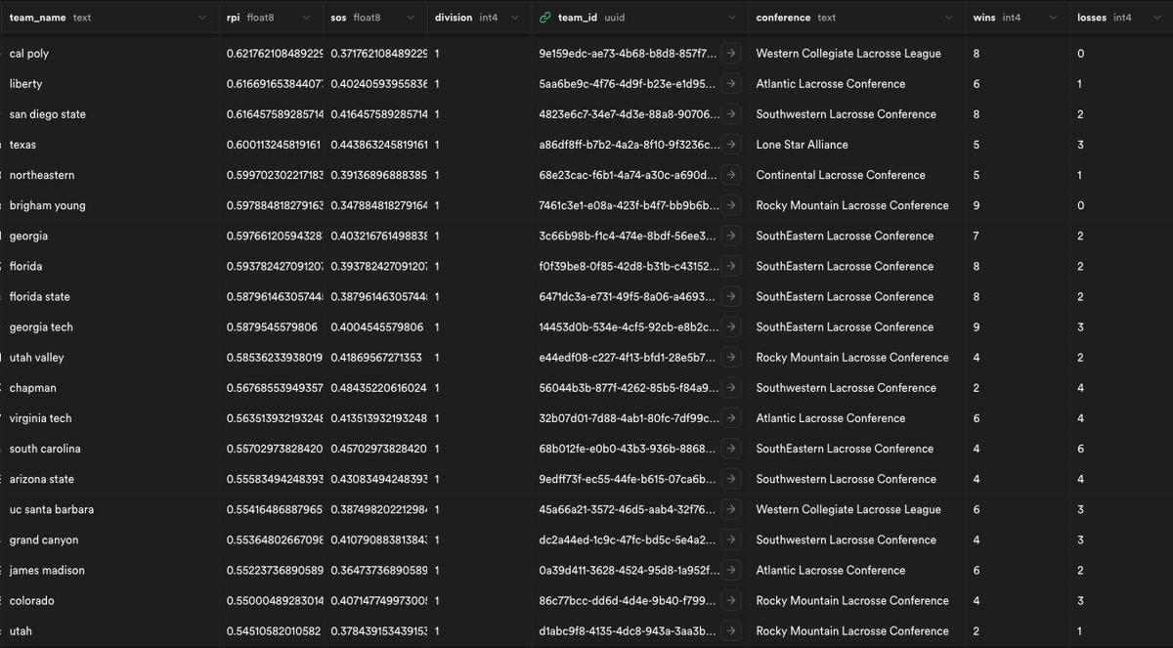This screenshot has width=1173, height=648.
Task: Open referenced record arrow for brigham young
Action: tap(731, 205)
